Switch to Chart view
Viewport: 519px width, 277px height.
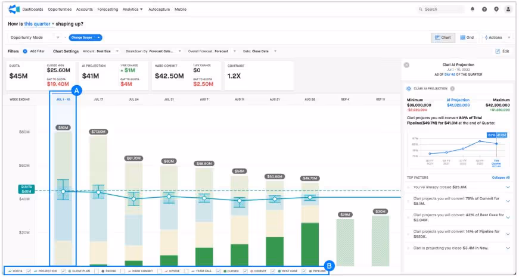[443, 38]
